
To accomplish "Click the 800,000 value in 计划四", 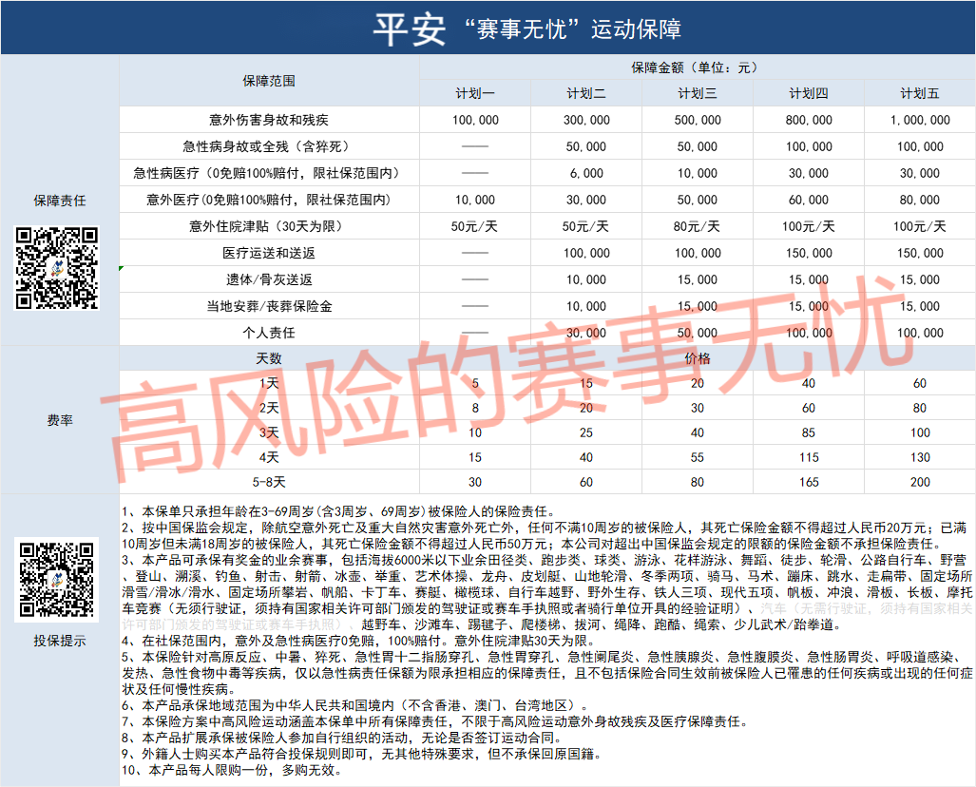I will coord(809,120).
